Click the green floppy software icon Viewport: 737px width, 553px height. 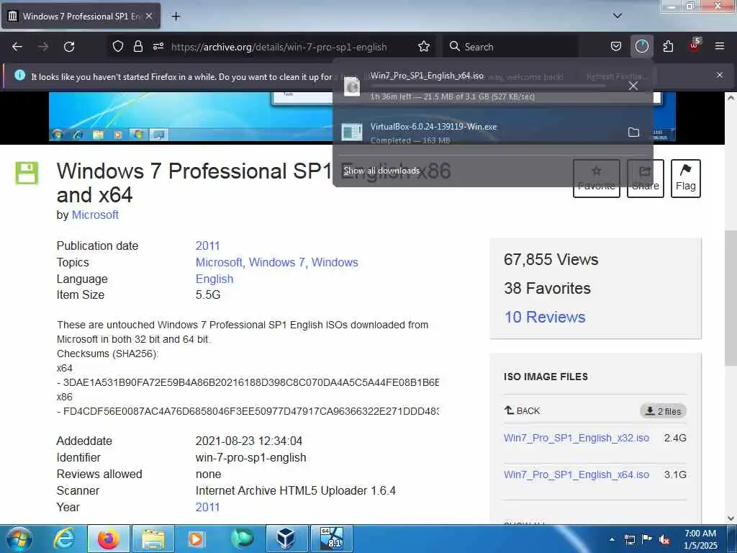(x=27, y=173)
